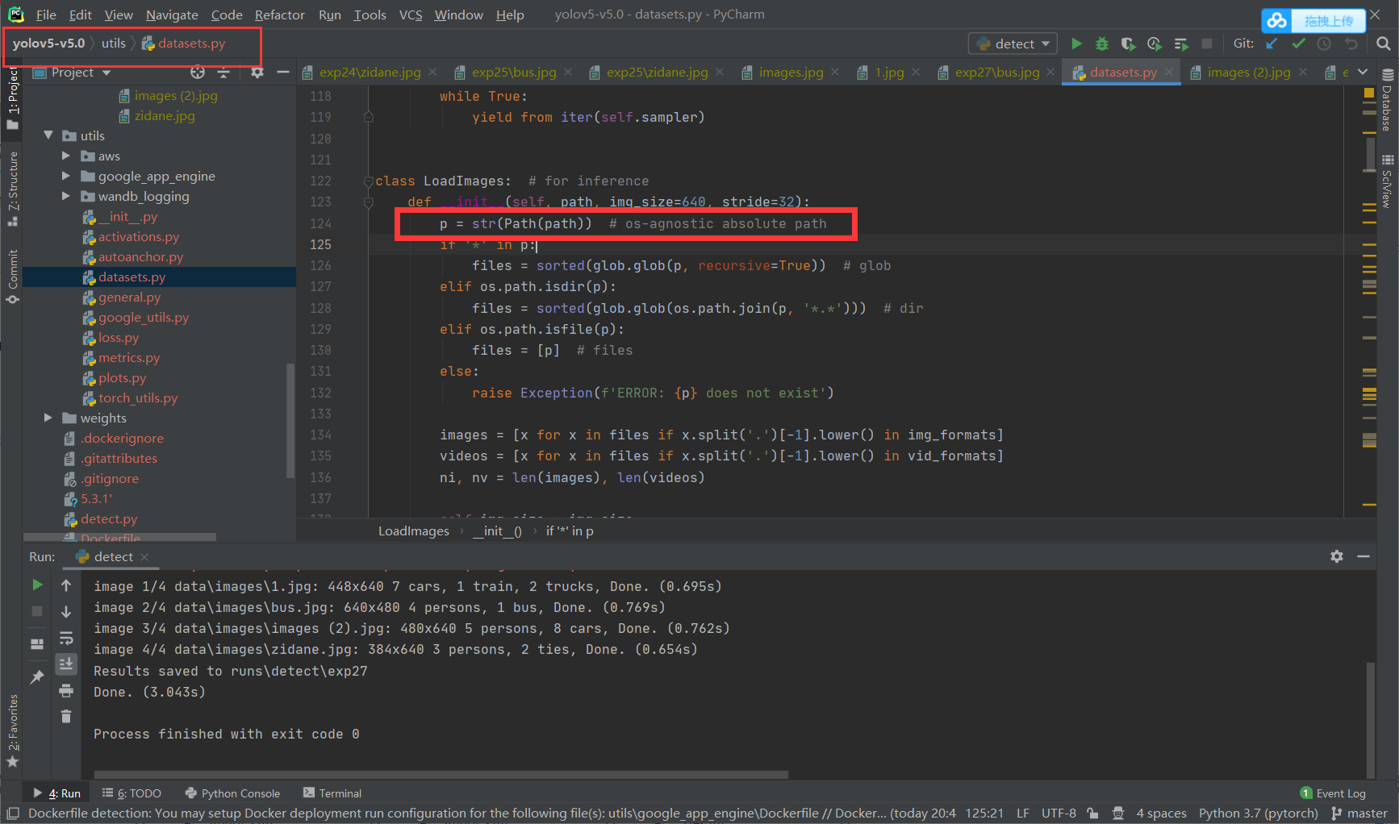Open general.py in project tree
The width and height of the screenshot is (1399, 824).
129,297
